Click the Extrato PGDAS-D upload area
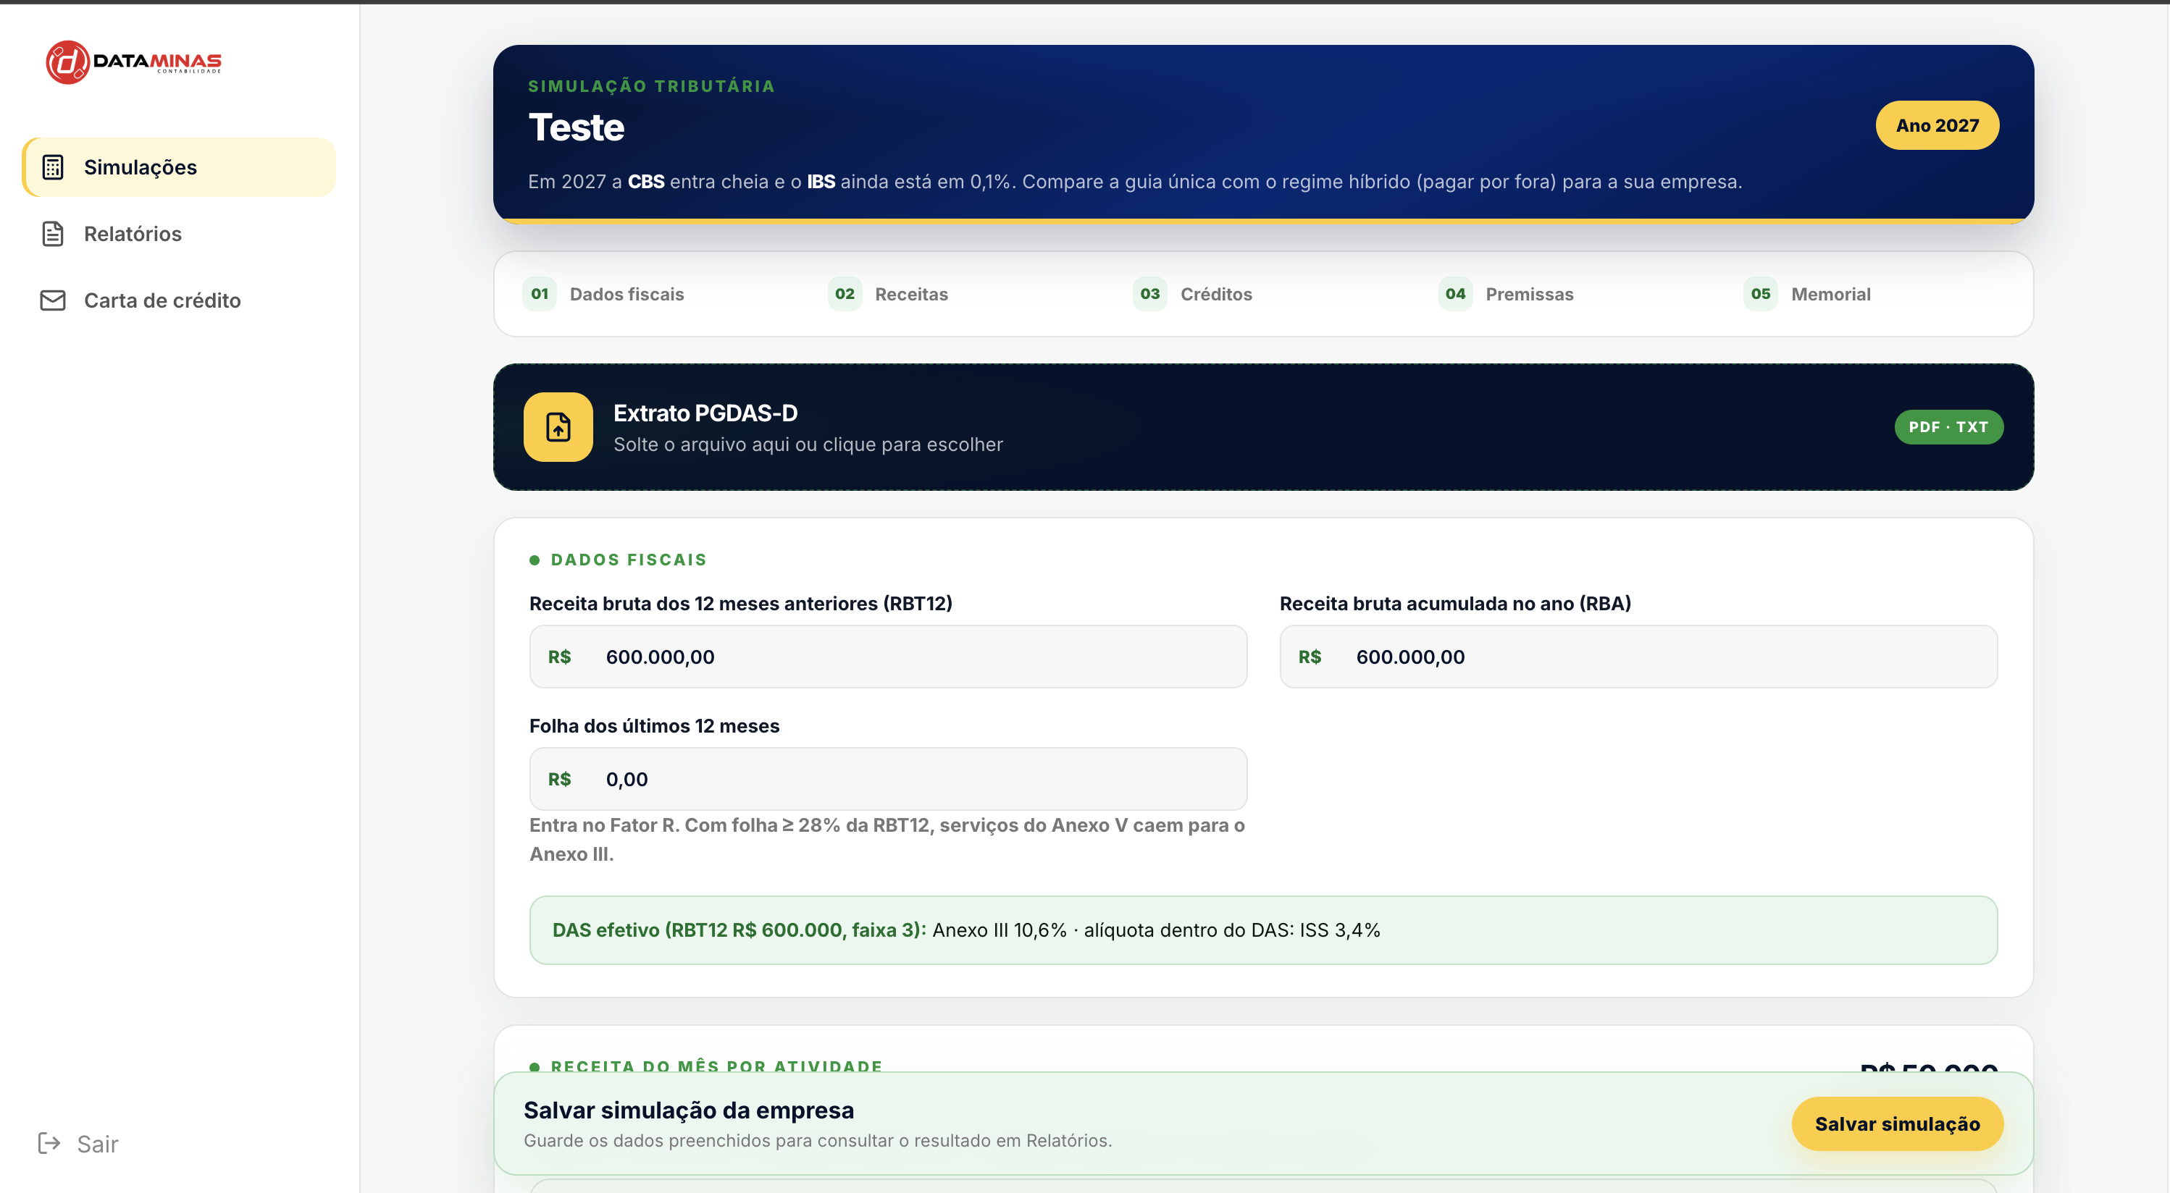 click(1264, 427)
